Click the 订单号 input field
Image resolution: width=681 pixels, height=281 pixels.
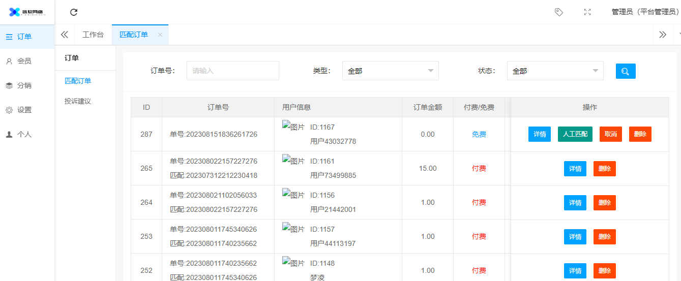coord(233,71)
